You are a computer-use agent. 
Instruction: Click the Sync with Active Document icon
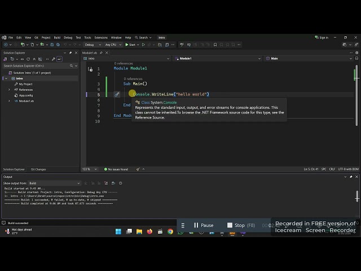[22, 59]
